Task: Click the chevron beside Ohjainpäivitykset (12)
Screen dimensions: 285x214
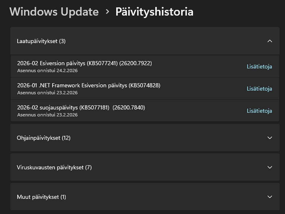Action: [270, 138]
